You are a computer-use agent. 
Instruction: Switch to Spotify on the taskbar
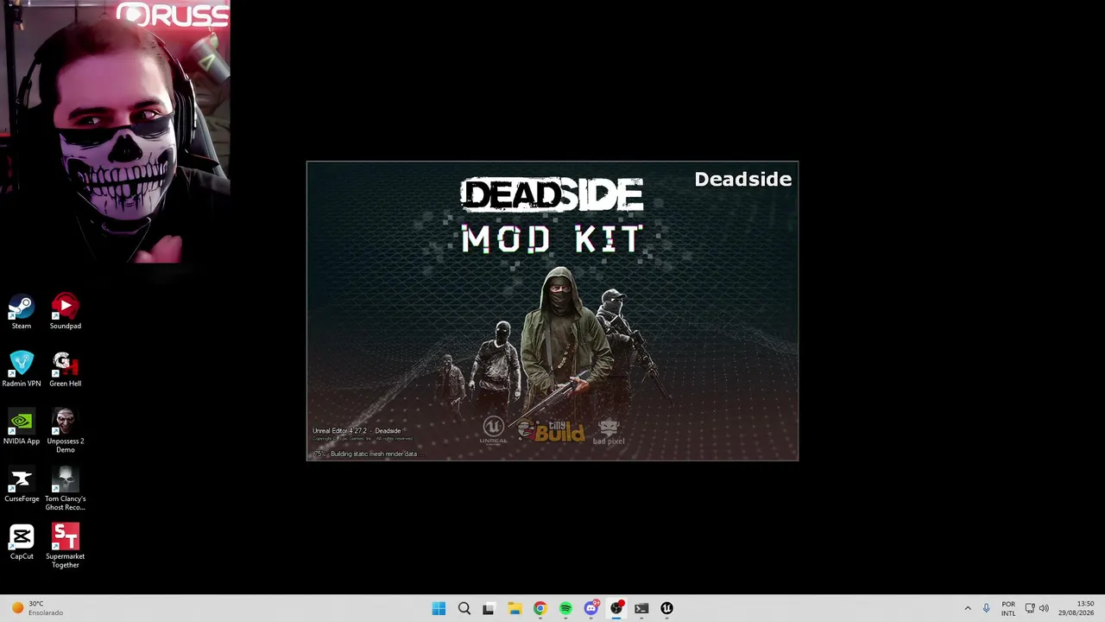click(565, 608)
